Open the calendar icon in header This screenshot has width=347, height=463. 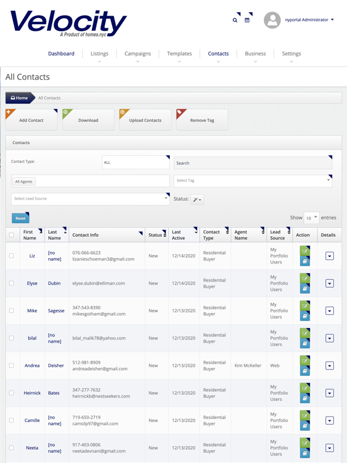click(x=247, y=20)
